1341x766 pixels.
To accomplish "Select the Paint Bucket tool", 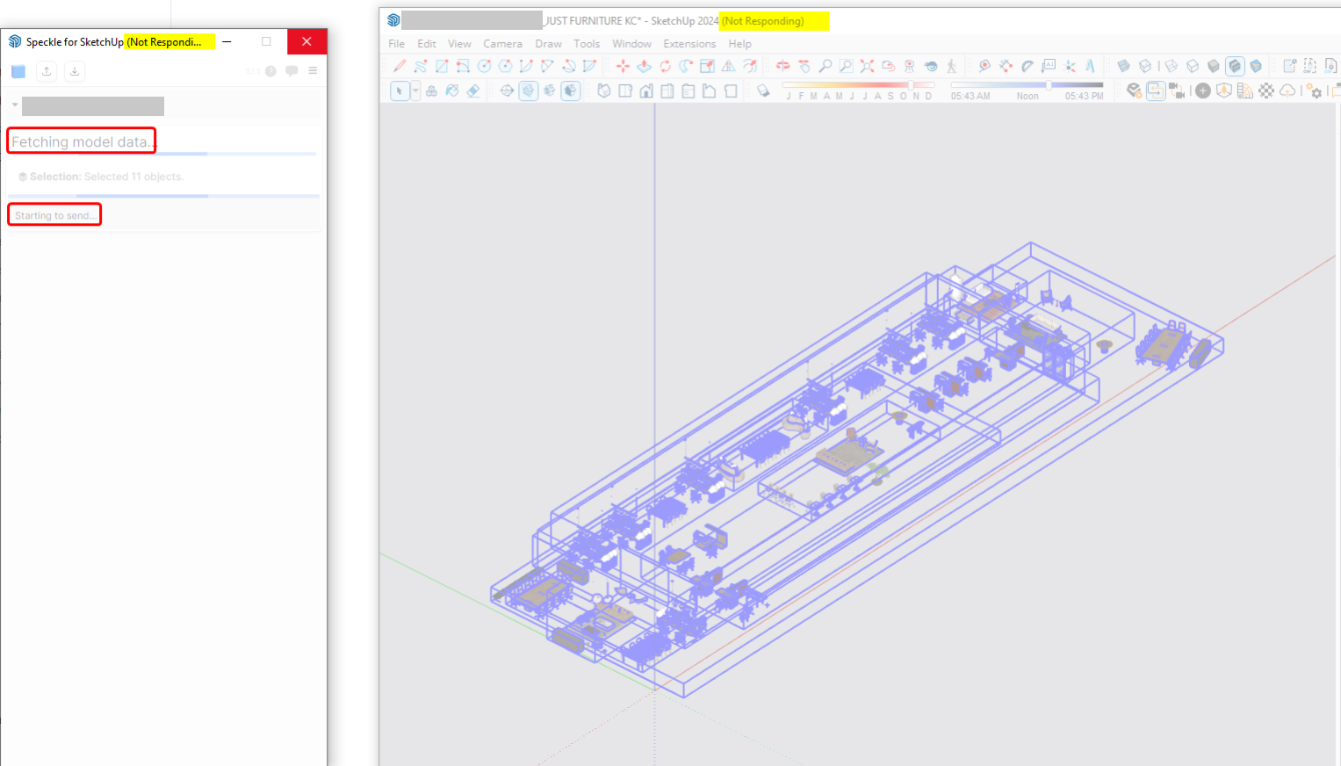I will [452, 90].
